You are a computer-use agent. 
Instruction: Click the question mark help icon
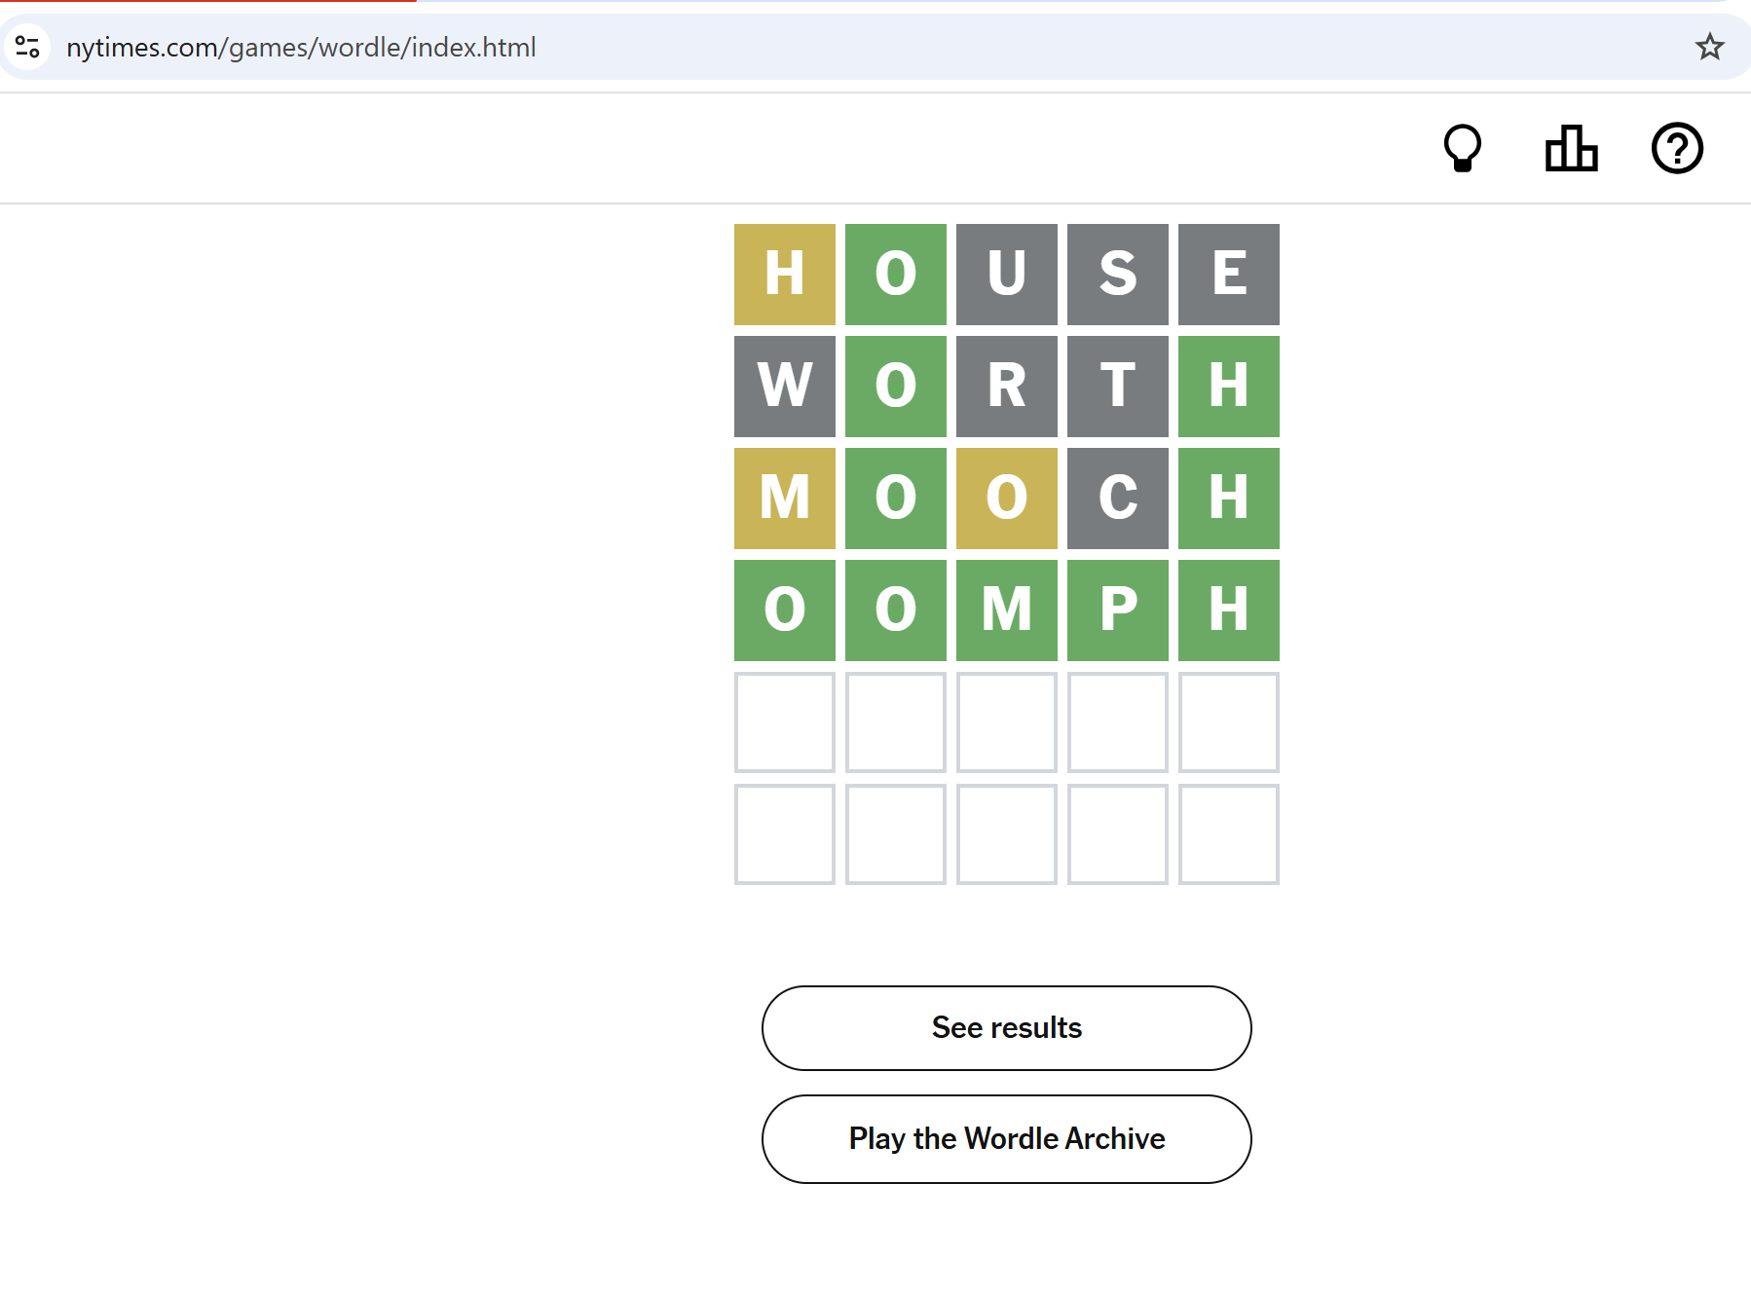1676,149
